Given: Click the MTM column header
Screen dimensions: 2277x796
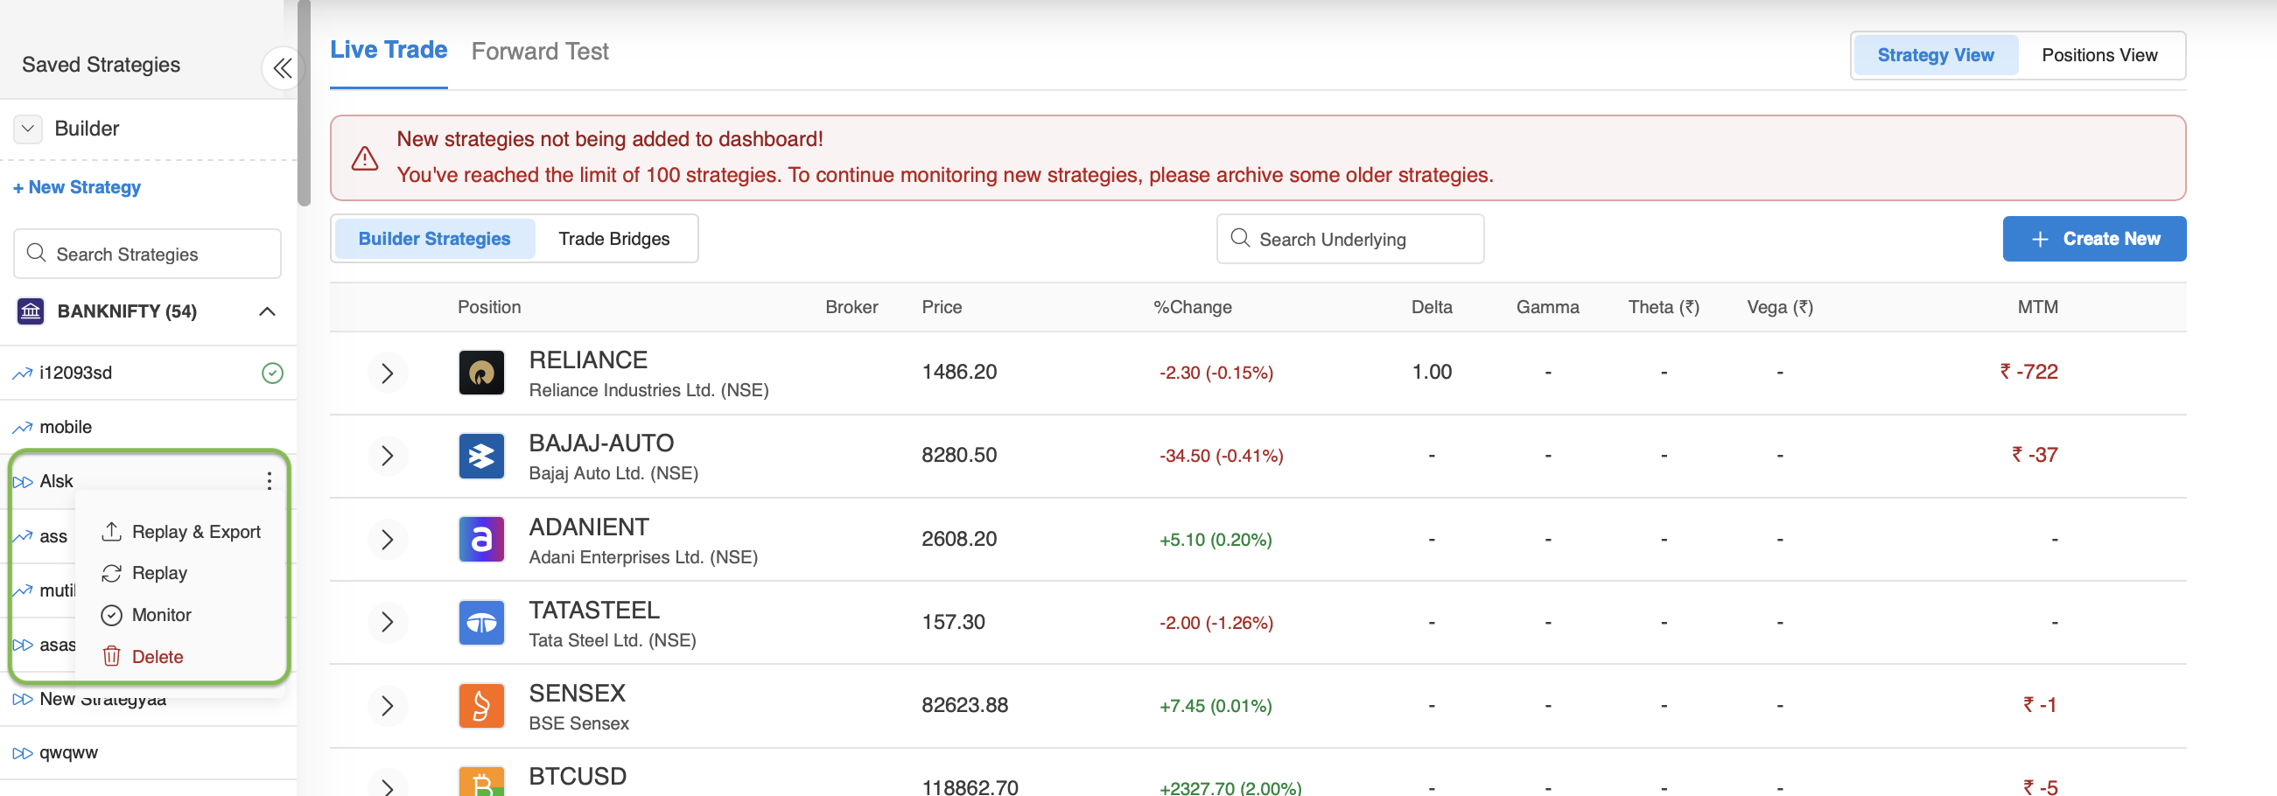Looking at the screenshot, I should [2036, 306].
